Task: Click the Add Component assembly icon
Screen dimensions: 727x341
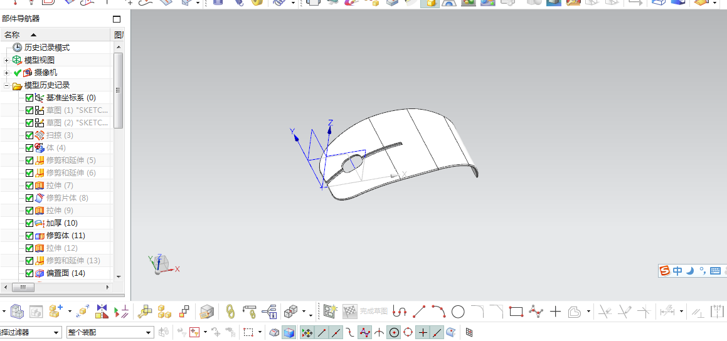Action: click(56, 312)
